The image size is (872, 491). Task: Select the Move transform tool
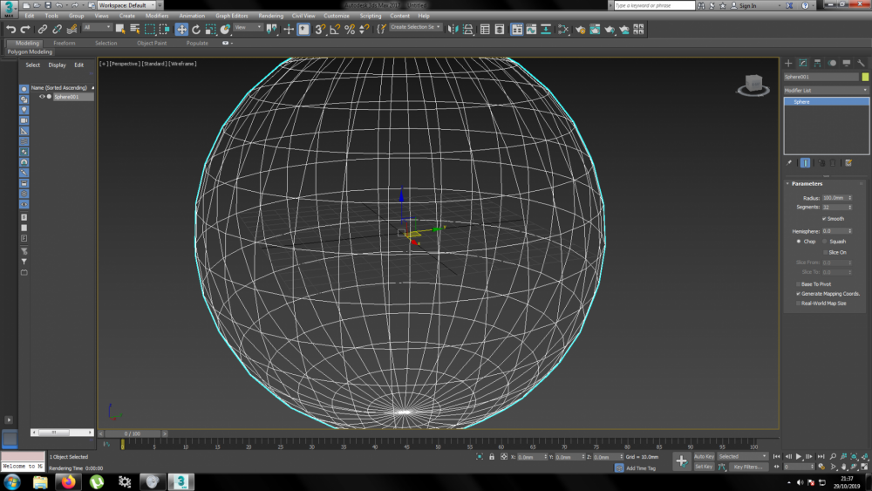181,29
